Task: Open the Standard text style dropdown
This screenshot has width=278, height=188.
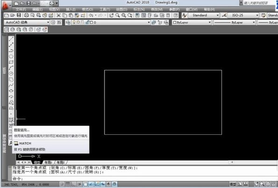Action: (x=204, y=15)
